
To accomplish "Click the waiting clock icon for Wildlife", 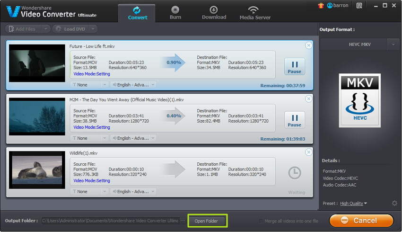I will pos(294,173).
